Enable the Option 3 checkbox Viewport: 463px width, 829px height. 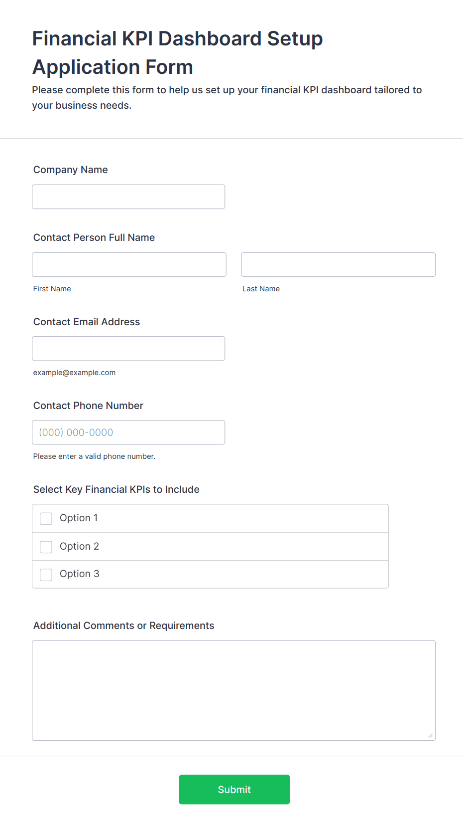click(46, 575)
